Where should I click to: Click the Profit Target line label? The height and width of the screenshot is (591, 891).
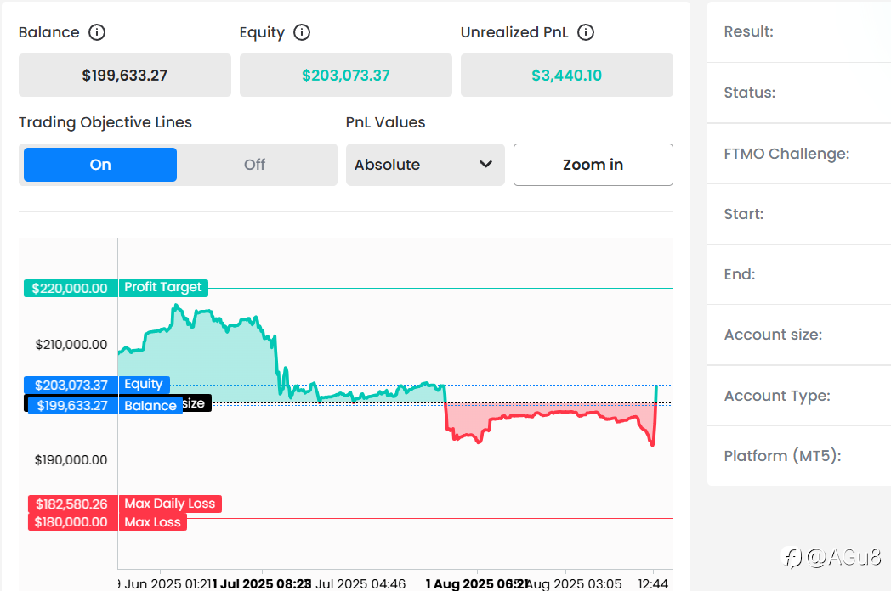pos(163,288)
